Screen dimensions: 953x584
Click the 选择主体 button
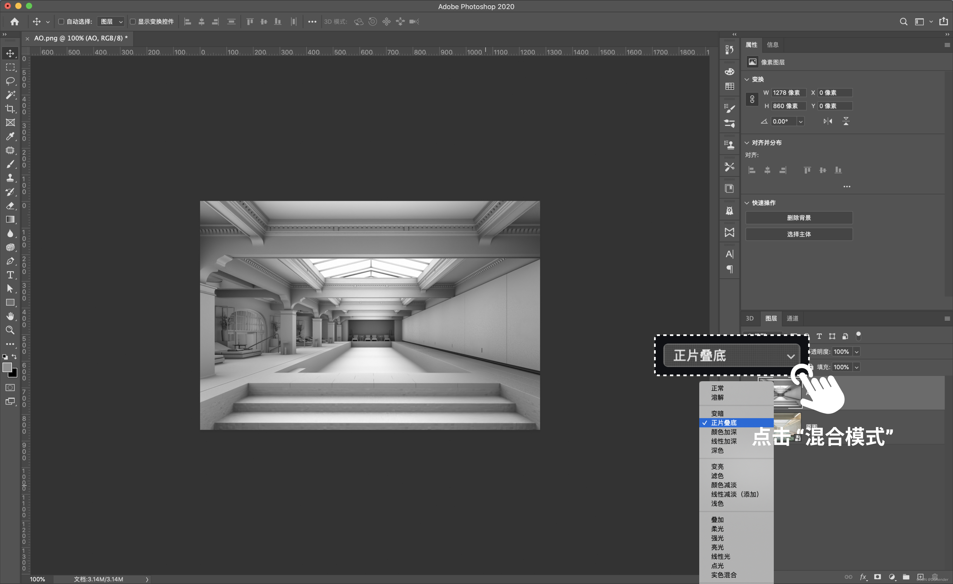(799, 234)
